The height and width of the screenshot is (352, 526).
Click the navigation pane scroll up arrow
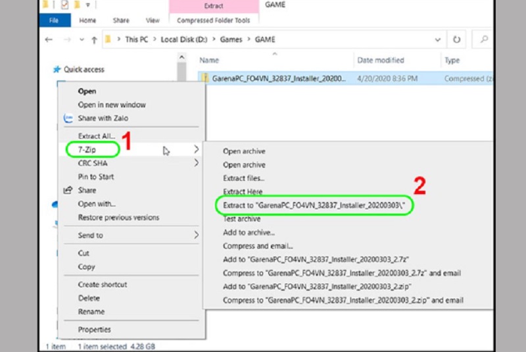181,57
